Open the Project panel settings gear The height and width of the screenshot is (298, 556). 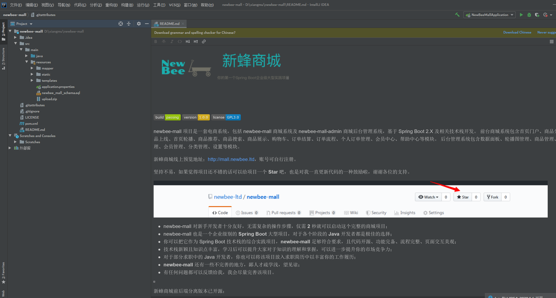pyautogui.click(x=139, y=24)
